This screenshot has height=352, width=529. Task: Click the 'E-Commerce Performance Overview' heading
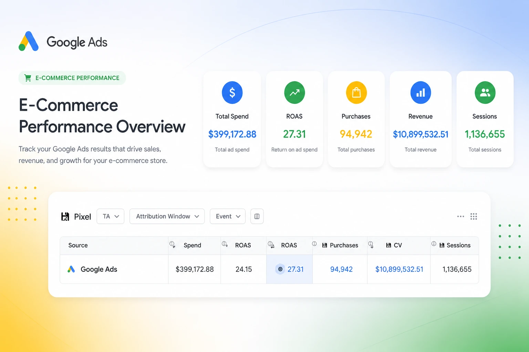tap(102, 116)
